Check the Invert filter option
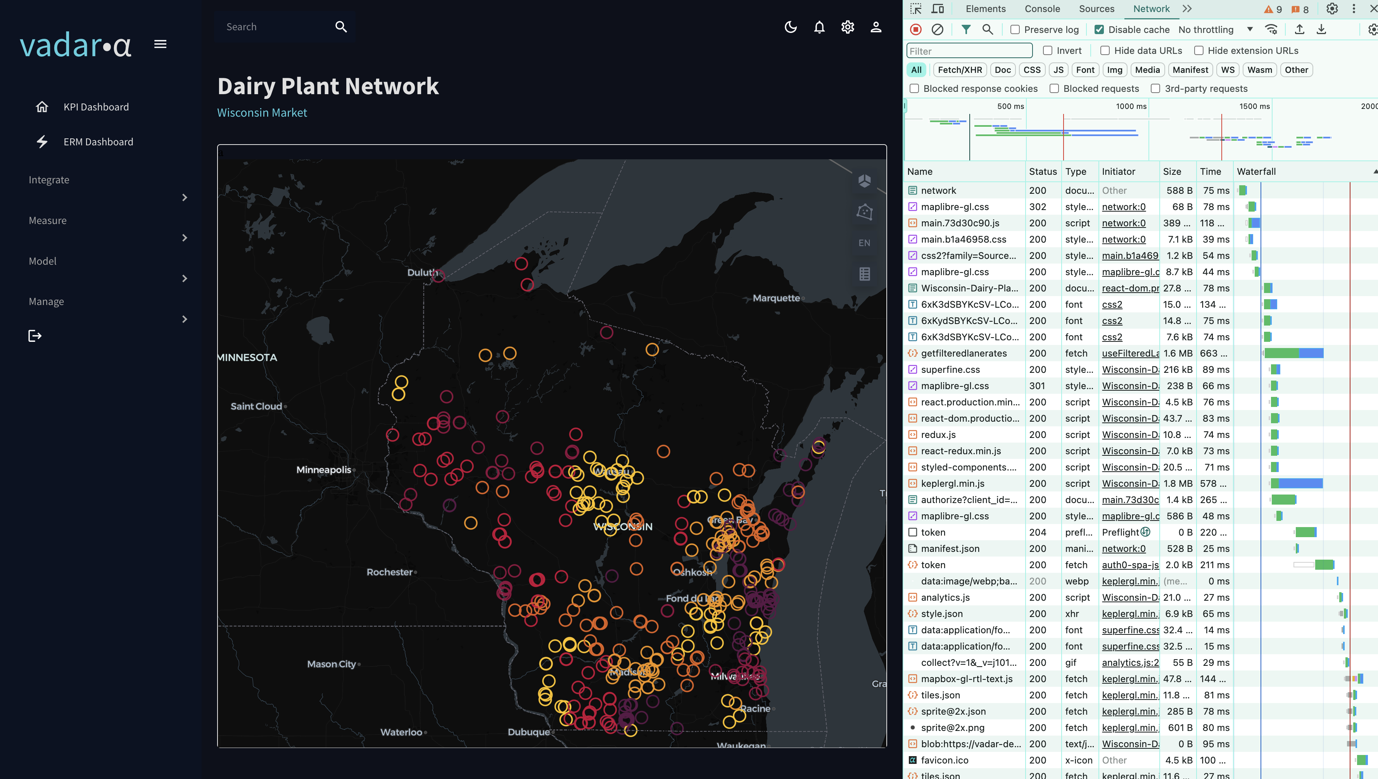 point(1047,50)
